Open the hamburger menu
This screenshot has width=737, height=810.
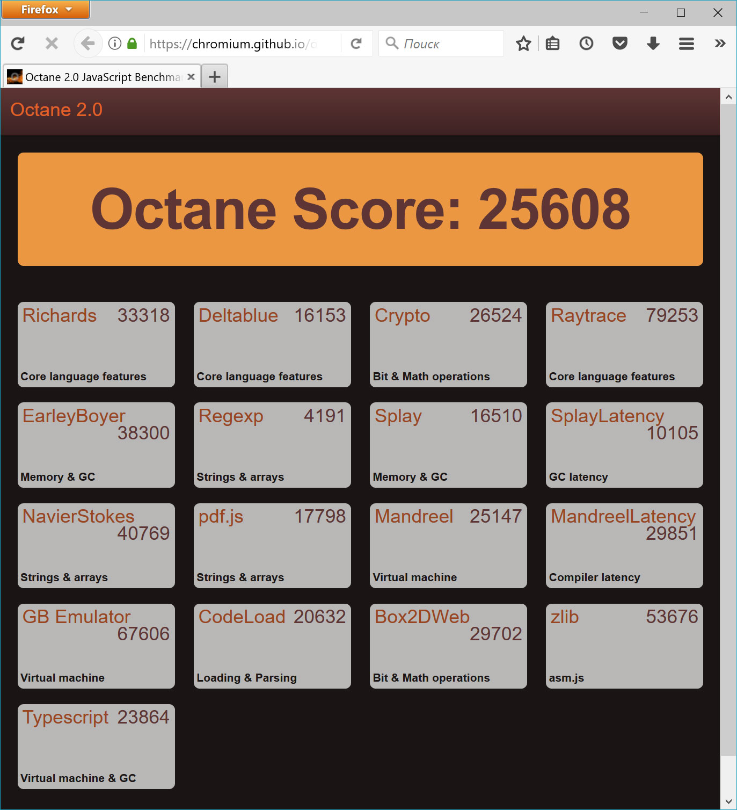[x=687, y=44]
